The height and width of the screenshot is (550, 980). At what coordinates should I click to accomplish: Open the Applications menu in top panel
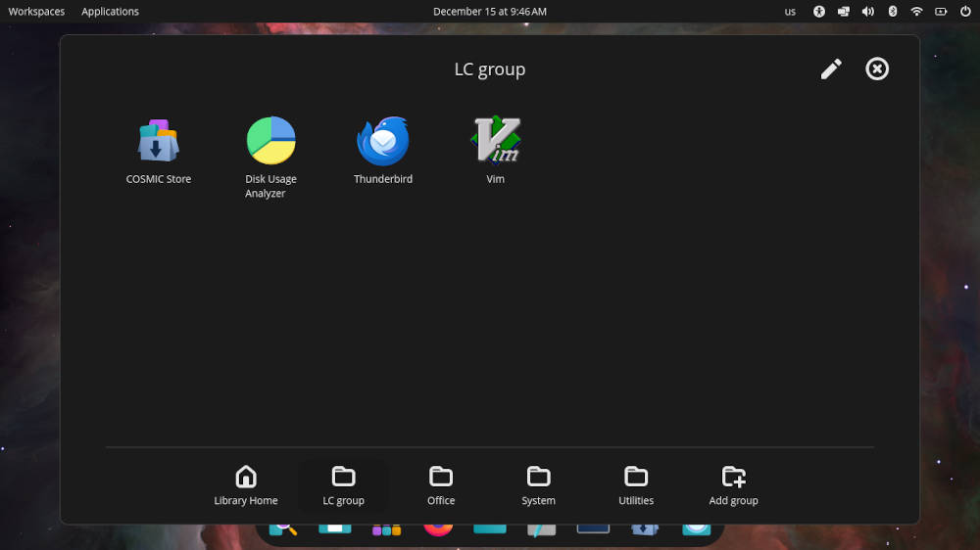tap(110, 12)
